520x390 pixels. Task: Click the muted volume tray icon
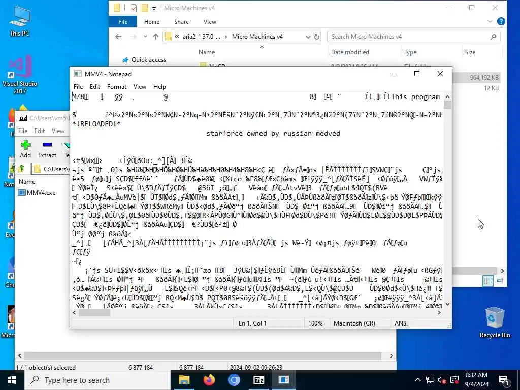point(442,380)
